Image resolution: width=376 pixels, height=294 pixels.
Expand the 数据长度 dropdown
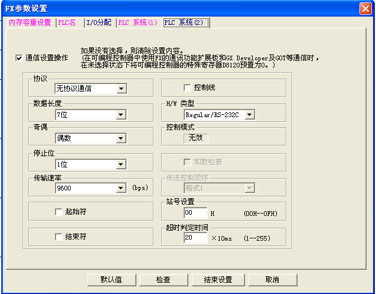click(121, 114)
